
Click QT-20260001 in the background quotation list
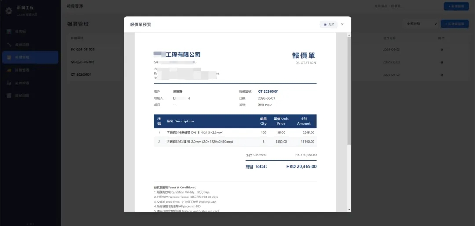81,75
